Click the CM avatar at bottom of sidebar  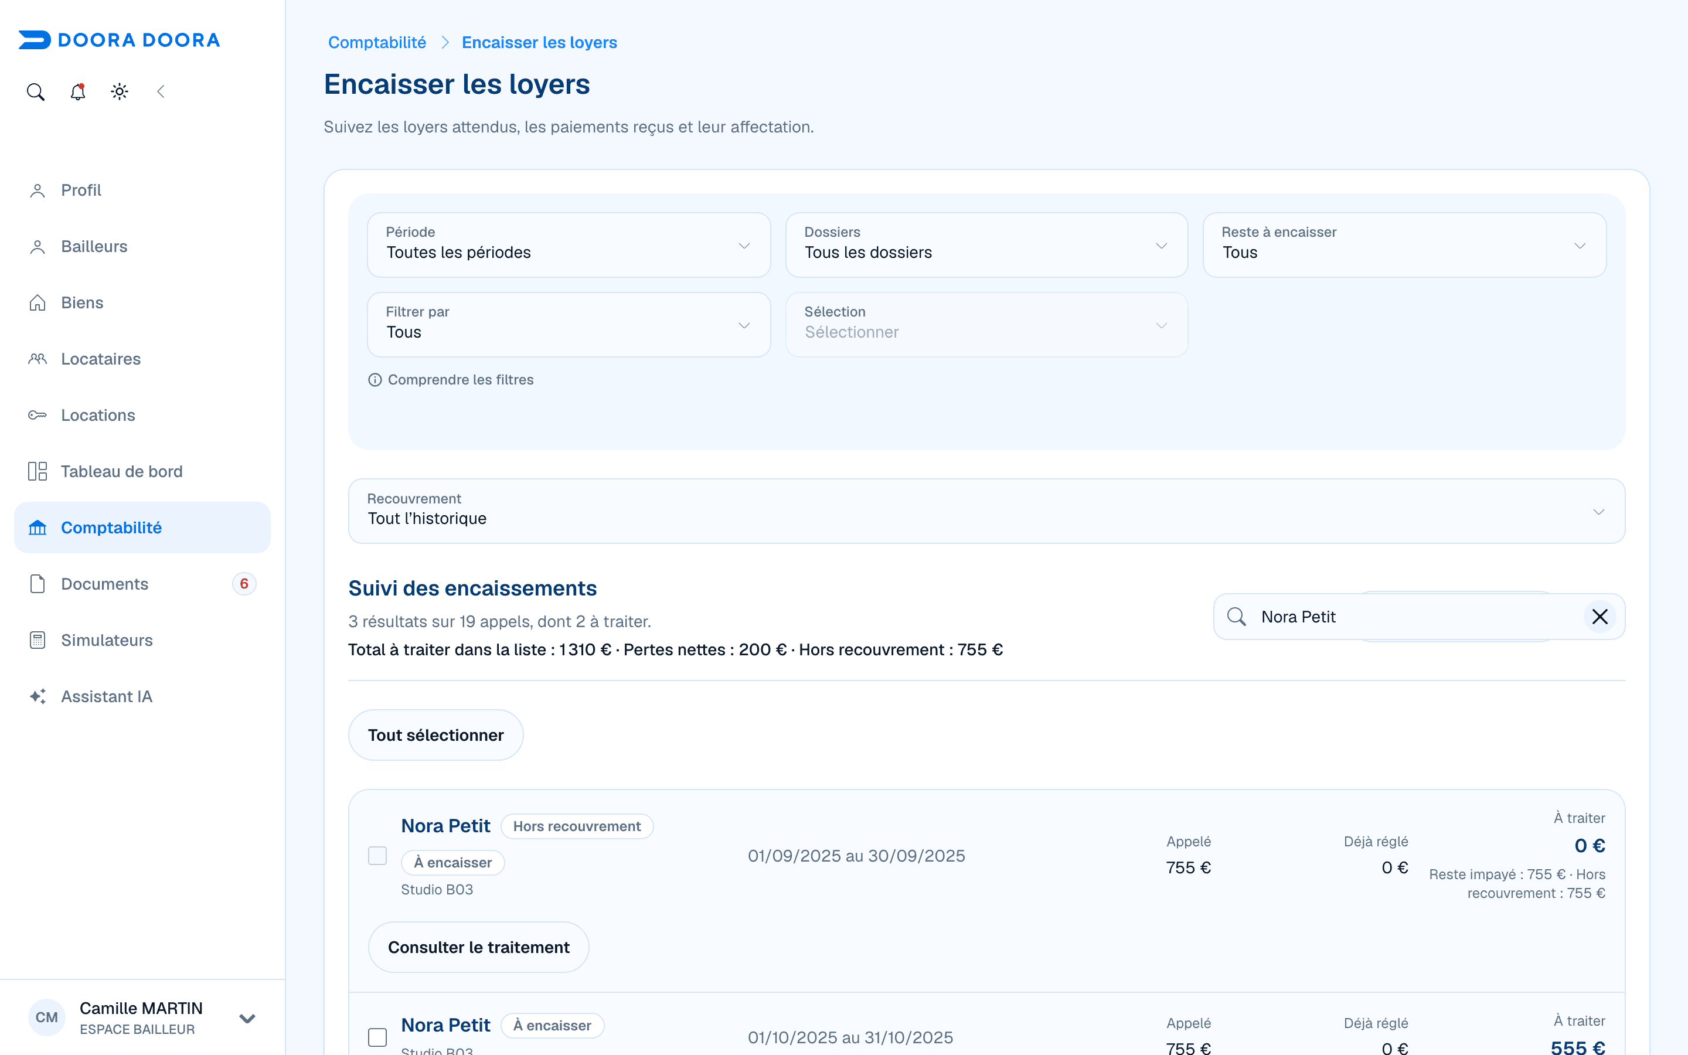point(47,1017)
